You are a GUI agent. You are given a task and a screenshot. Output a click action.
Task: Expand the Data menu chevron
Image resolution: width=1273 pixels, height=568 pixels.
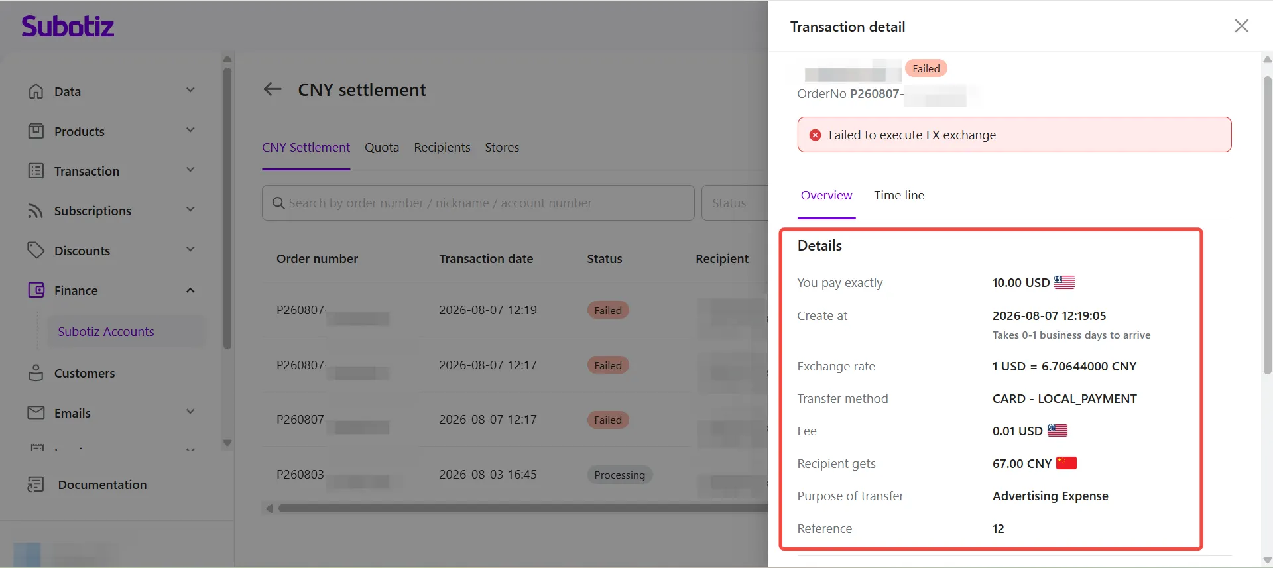click(x=190, y=90)
